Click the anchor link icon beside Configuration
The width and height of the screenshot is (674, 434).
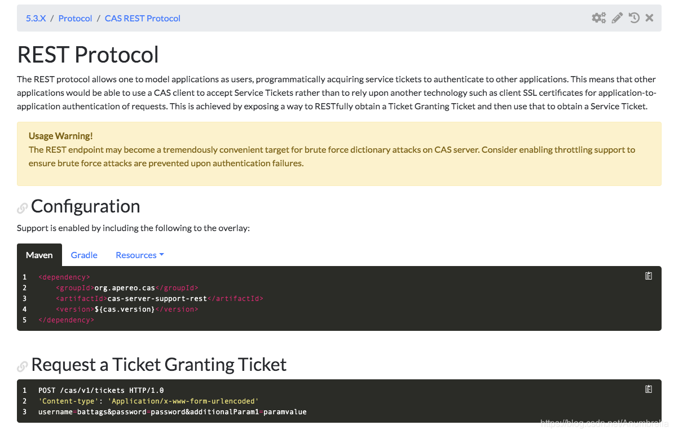point(23,209)
